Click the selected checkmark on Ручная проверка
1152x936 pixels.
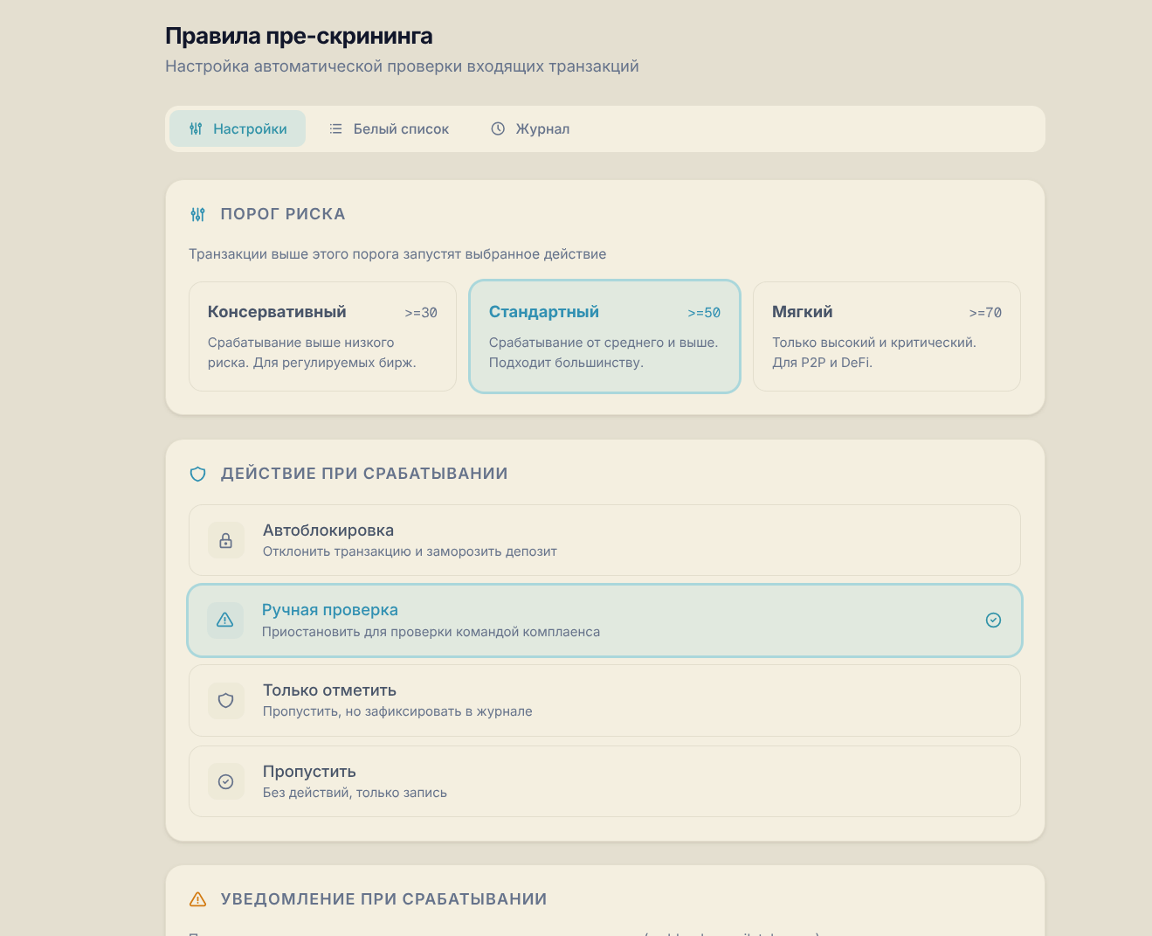993,620
